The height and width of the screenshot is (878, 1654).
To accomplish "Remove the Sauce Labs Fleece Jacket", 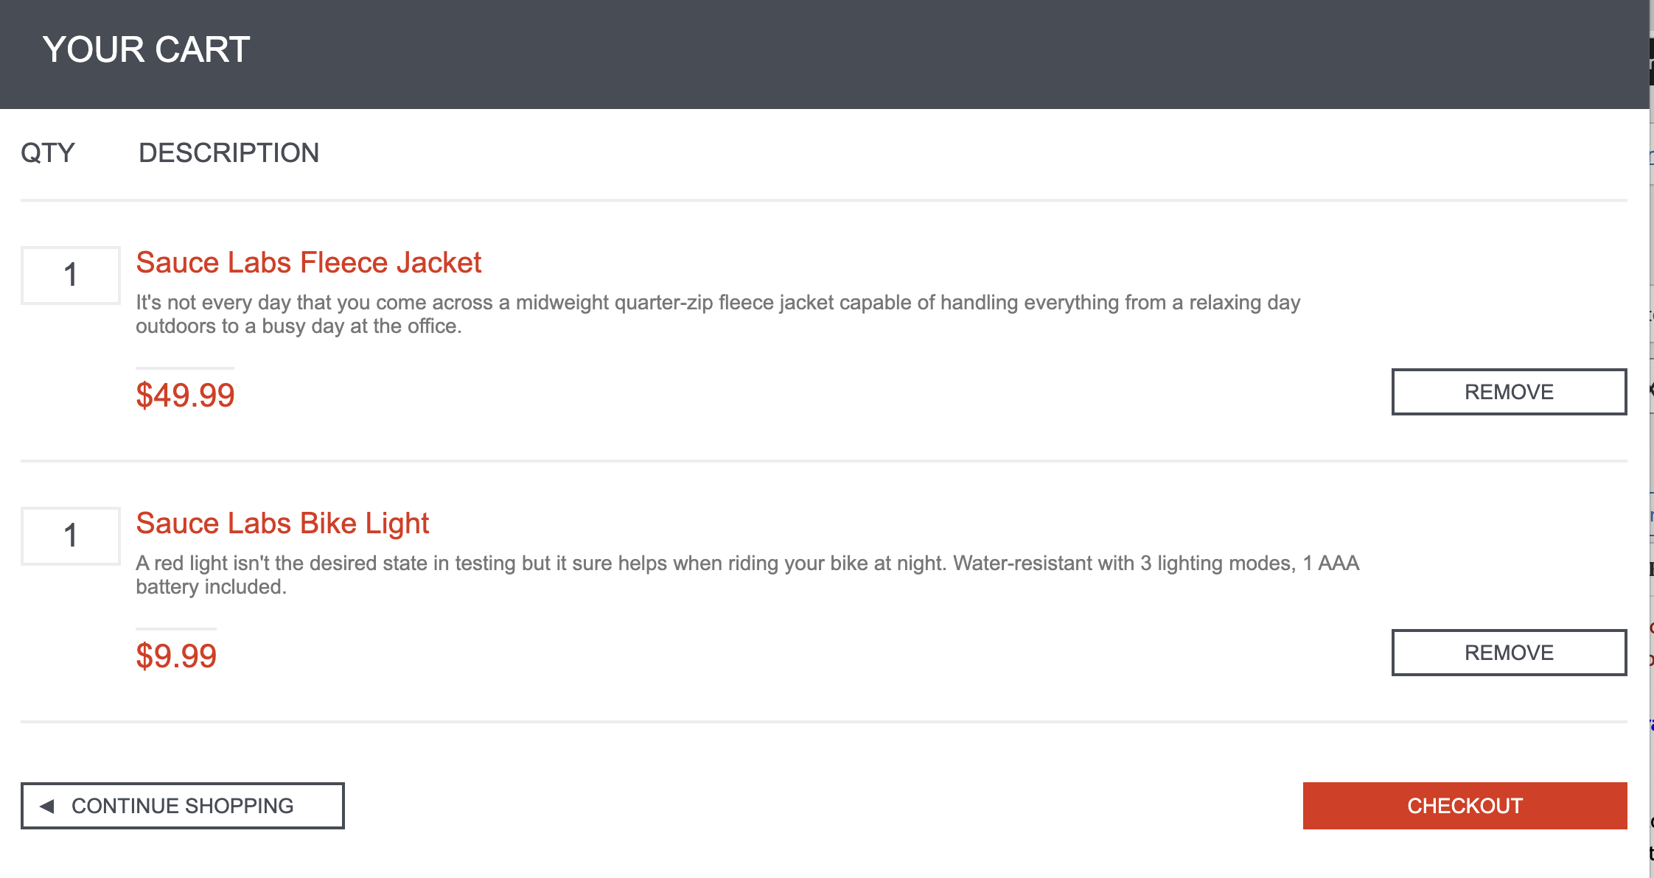I will click(x=1508, y=392).
